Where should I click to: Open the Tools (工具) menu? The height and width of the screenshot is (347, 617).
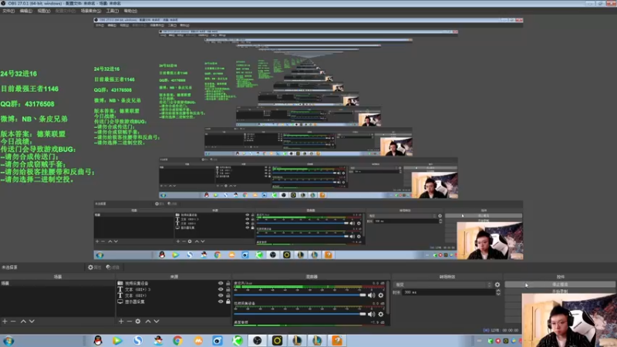point(112,11)
